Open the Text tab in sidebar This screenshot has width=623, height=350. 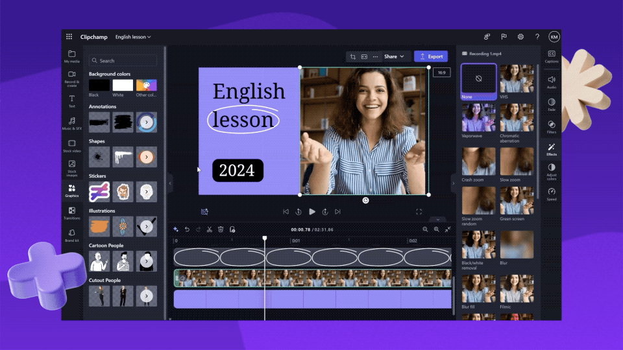pos(72,101)
